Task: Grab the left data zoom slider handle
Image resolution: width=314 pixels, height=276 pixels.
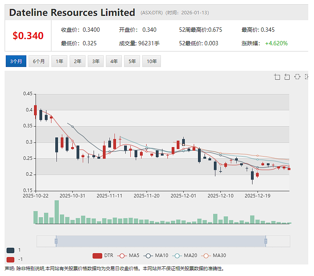Action: point(56,241)
